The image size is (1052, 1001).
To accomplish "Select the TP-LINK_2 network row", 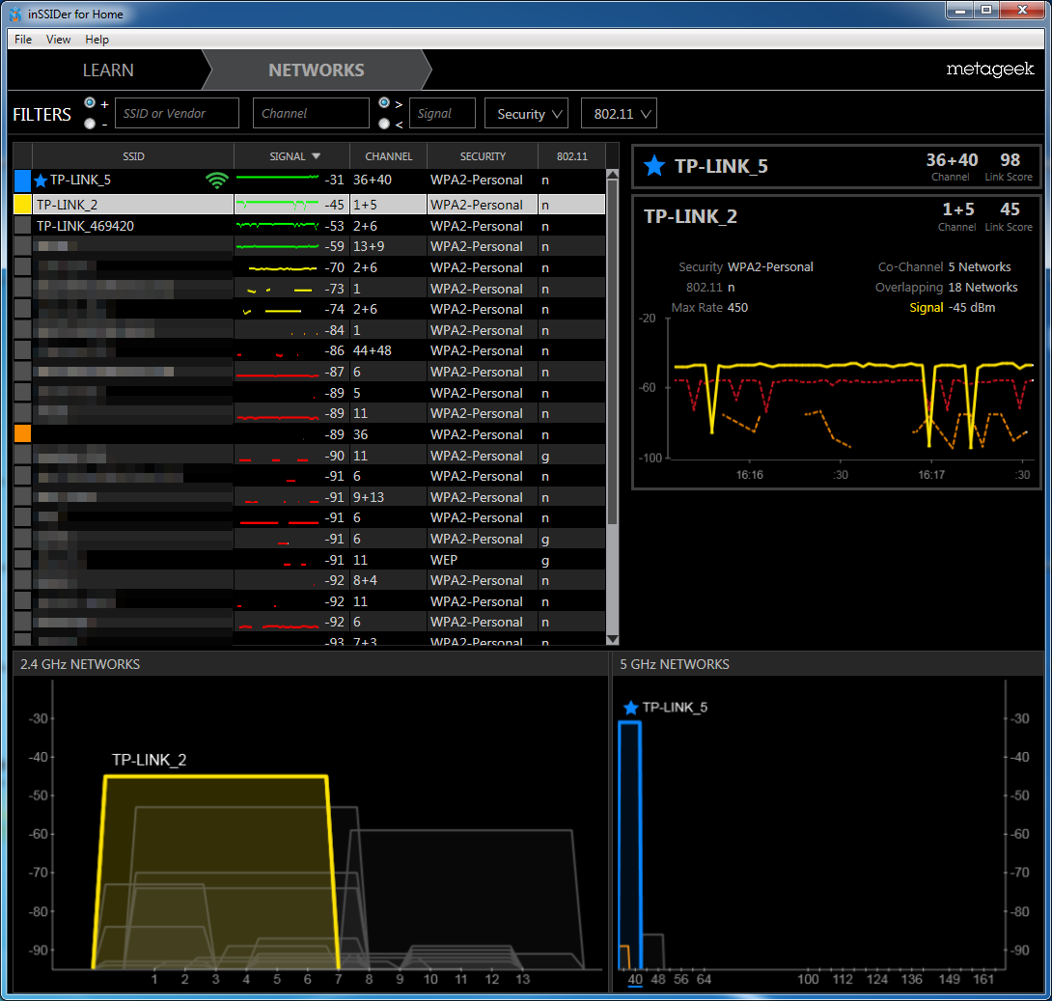I will [309, 204].
